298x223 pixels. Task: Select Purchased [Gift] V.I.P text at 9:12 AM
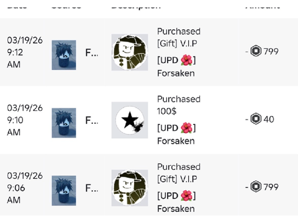[x=179, y=37]
